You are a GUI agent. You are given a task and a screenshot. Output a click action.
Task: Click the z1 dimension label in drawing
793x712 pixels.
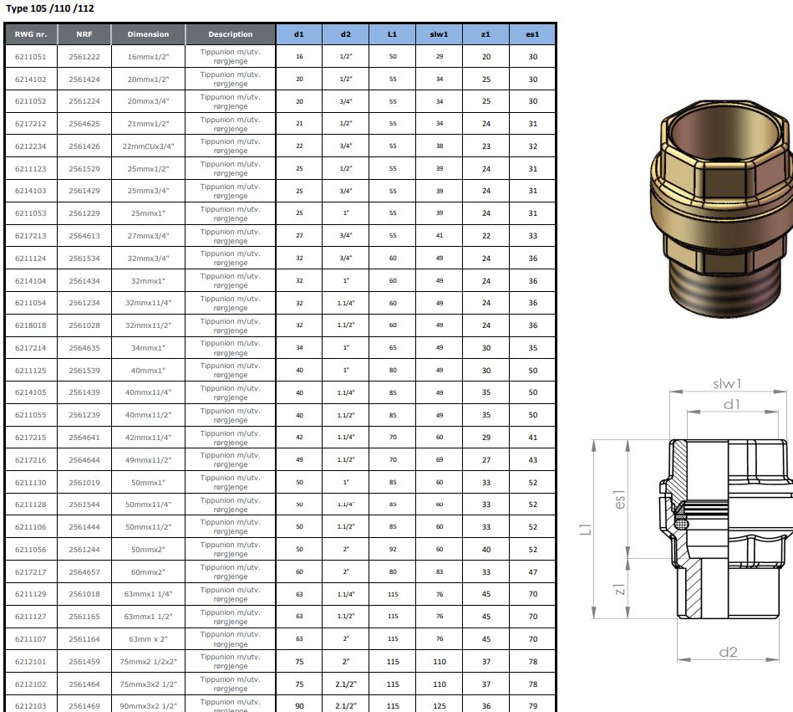pyautogui.click(x=619, y=590)
